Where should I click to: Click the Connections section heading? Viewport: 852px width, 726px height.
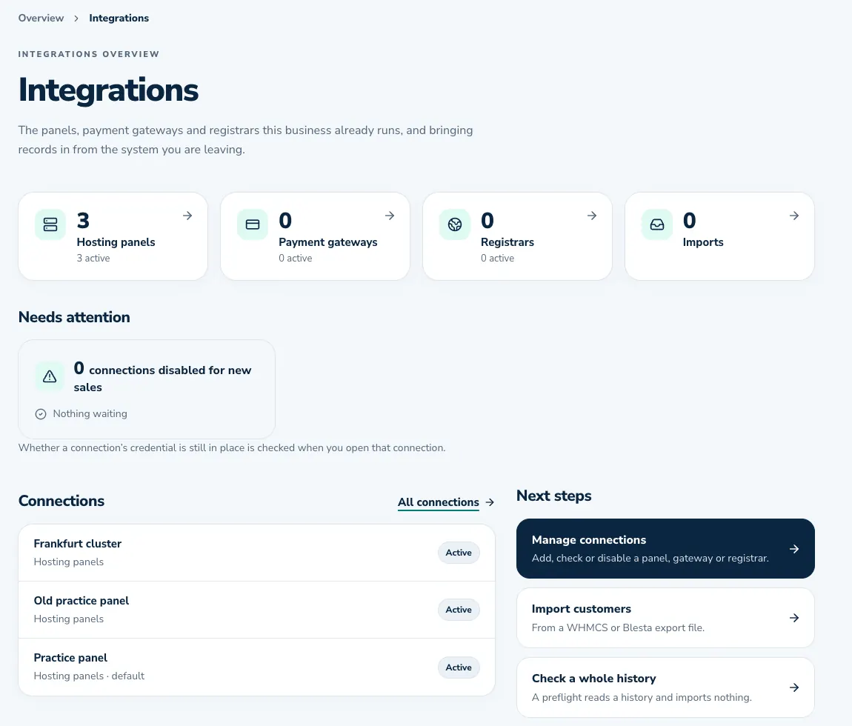[61, 501]
